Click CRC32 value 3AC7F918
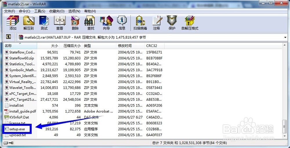Viewport: 290px width, 148px height. point(154,70)
